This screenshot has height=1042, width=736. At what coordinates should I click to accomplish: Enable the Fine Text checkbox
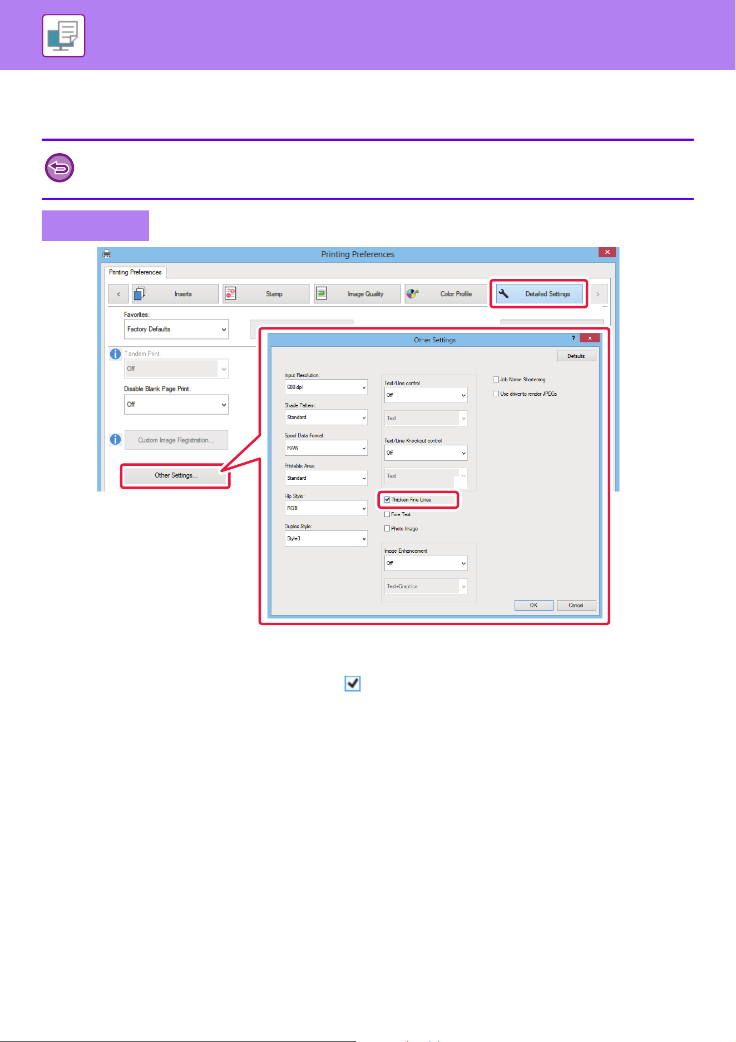pyautogui.click(x=387, y=514)
